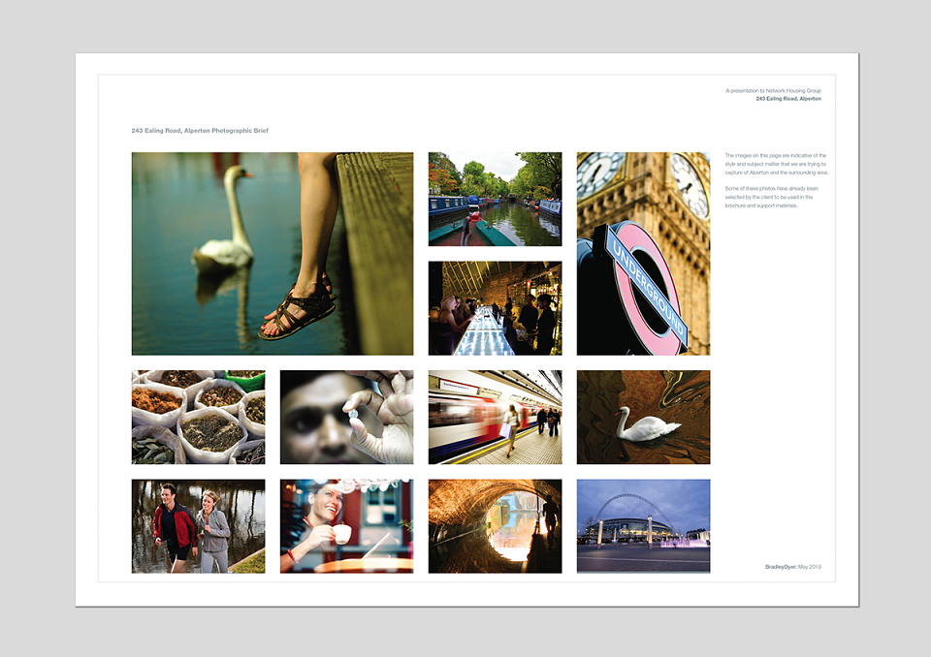The width and height of the screenshot is (931, 657).
Task: Select the canal tunnel silhouette photo
Action: click(x=496, y=526)
